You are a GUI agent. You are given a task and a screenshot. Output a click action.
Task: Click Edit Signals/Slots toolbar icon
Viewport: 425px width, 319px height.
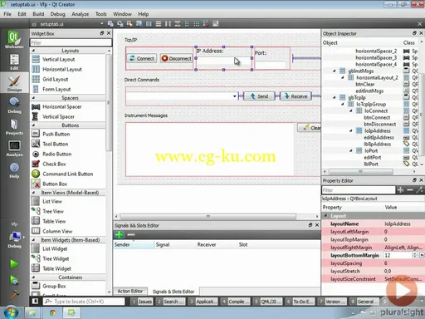pos(120,24)
